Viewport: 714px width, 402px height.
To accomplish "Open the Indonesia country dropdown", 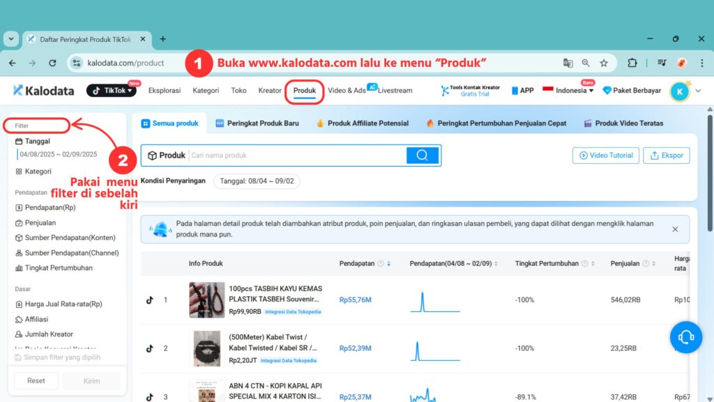I will pos(568,91).
